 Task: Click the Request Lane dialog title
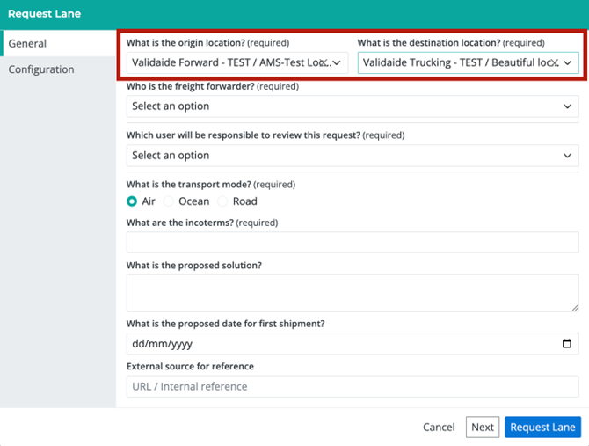click(44, 14)
